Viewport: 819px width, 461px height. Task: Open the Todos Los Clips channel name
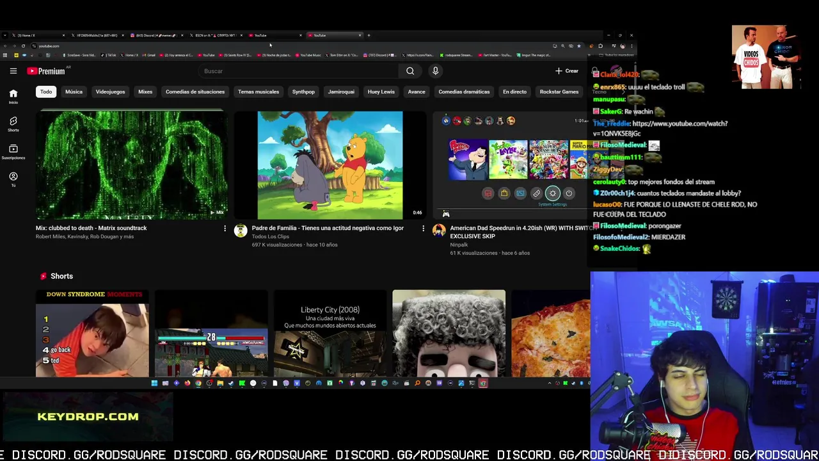click(271, 236)
